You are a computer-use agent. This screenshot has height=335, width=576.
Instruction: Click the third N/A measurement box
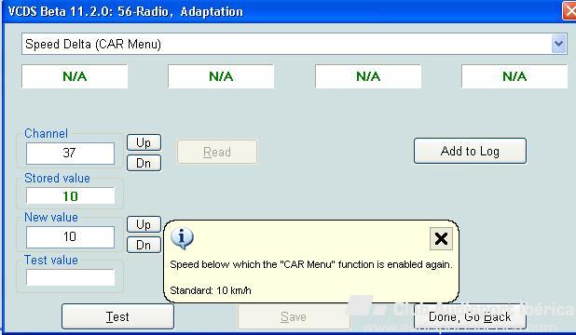click(368, 76)
